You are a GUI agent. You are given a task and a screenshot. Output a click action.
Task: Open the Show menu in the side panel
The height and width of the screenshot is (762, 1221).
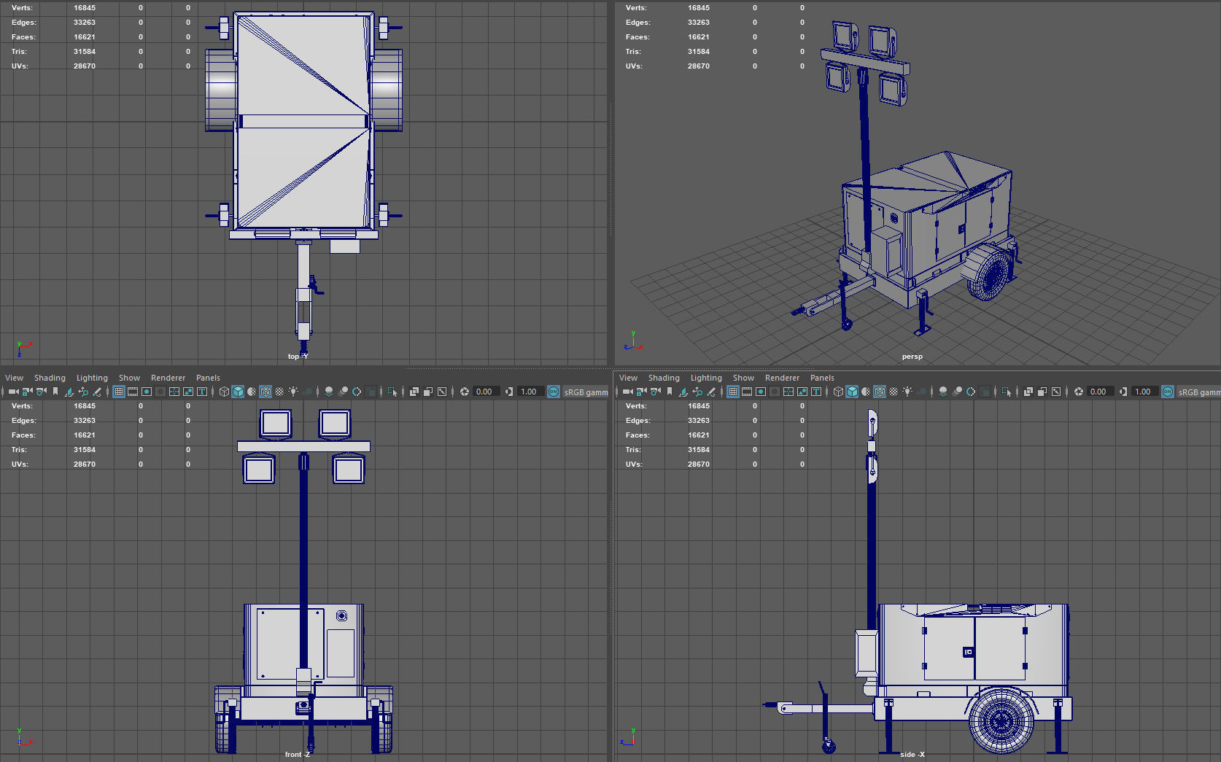pos(743,378)
